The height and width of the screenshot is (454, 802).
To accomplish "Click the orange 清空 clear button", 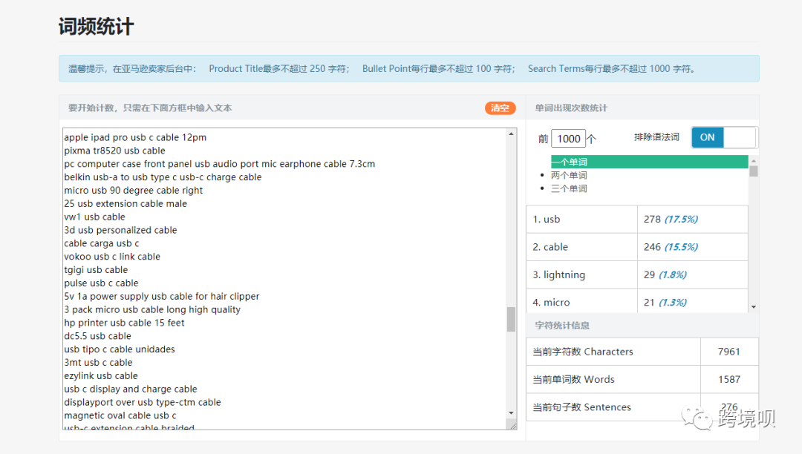I will (500, 108).
